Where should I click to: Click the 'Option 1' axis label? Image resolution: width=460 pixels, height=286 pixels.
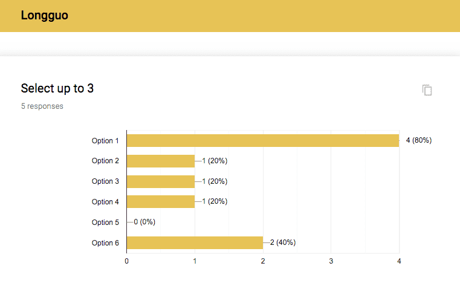(105, 141)
